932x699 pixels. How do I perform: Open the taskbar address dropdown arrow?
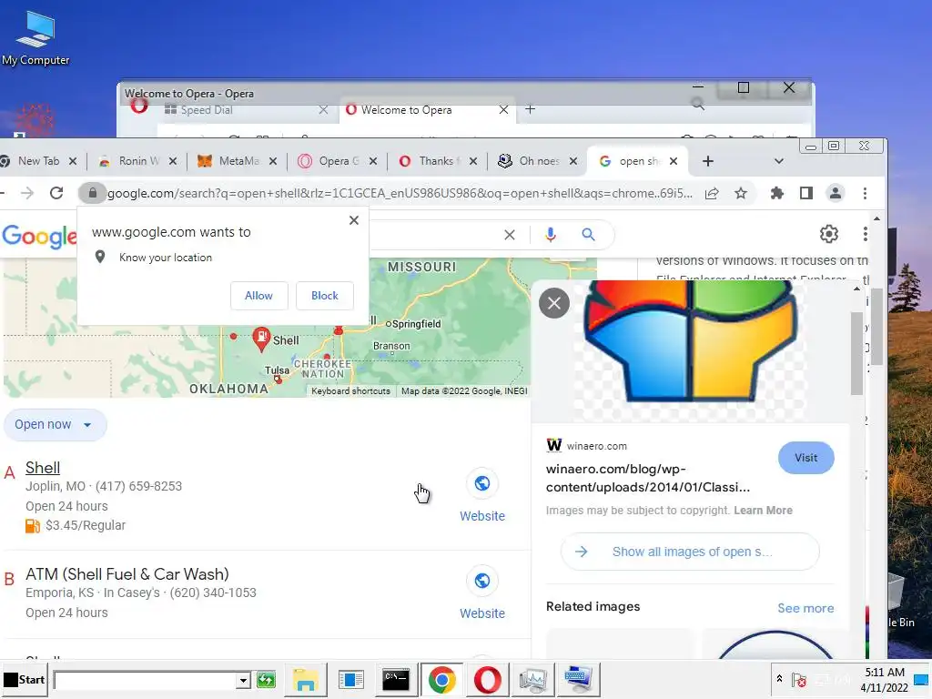tap(242, 681)
